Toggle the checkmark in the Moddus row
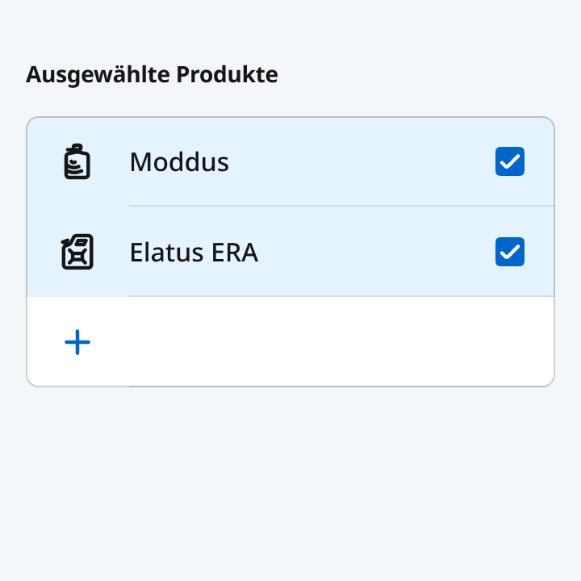This screenshot has height=581, width=581. coord(510,162)
